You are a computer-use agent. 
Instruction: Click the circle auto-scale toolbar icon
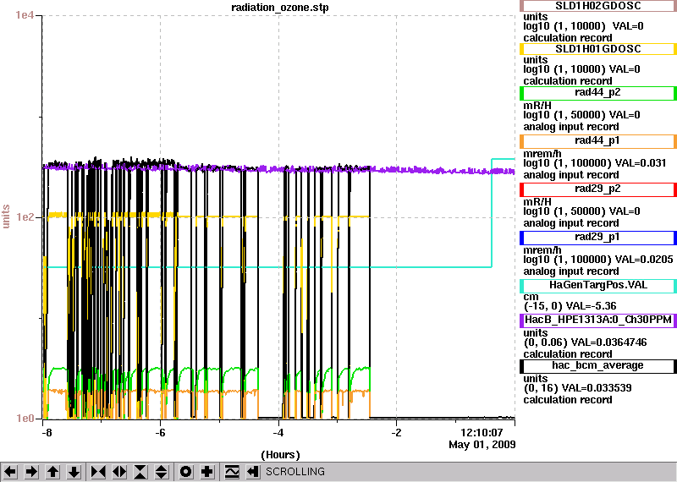(x=185, y=472)
